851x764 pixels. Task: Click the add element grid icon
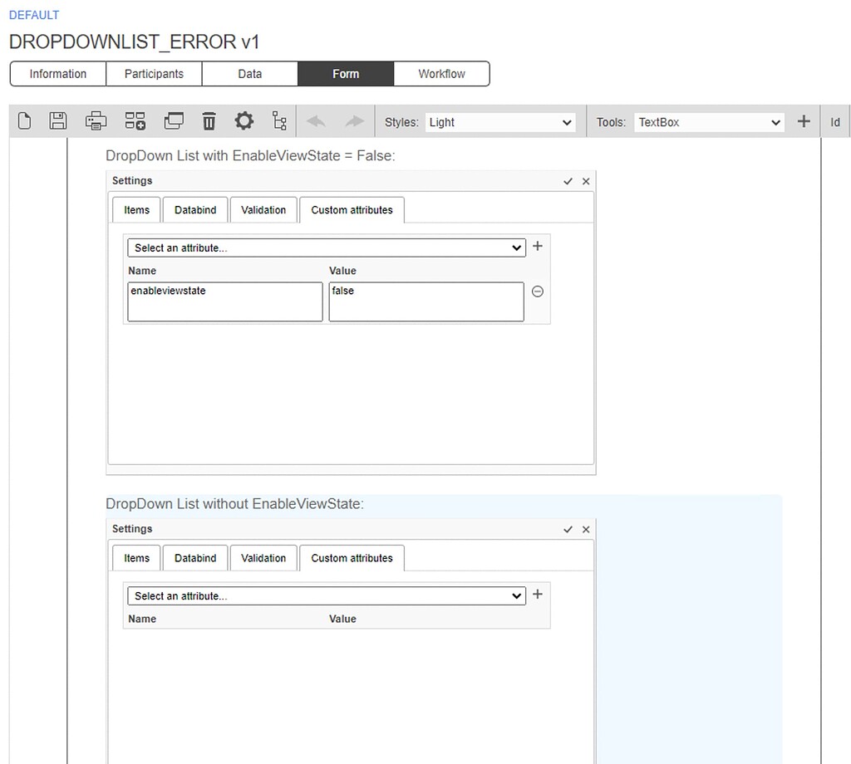pyautogui.click(x=135, y=120)
